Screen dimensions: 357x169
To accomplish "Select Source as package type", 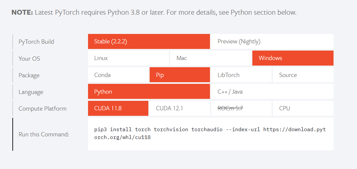I will [303, 75].
